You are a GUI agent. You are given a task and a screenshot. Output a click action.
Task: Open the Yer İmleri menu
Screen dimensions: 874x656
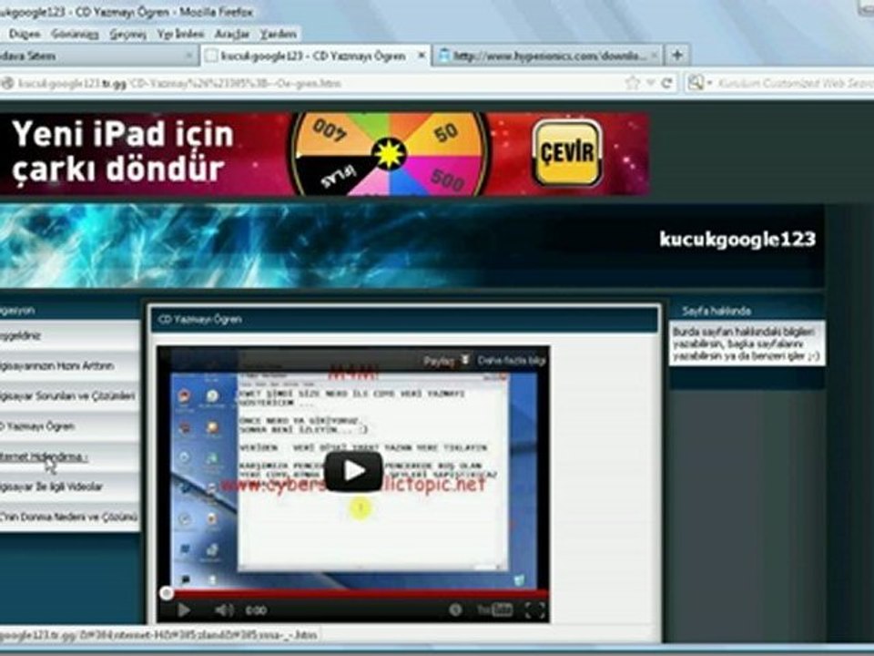click(180, 34)
